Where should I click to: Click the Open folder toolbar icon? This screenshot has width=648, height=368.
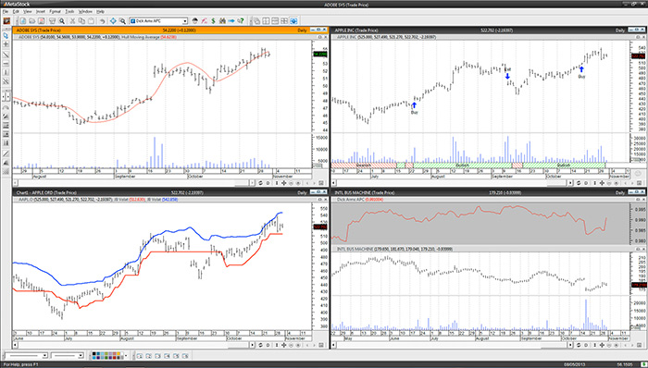click(x=32, y=20)
